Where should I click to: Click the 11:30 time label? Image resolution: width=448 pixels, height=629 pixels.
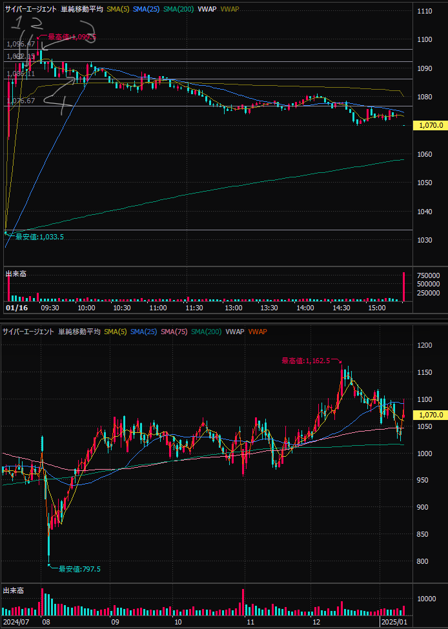194,308
